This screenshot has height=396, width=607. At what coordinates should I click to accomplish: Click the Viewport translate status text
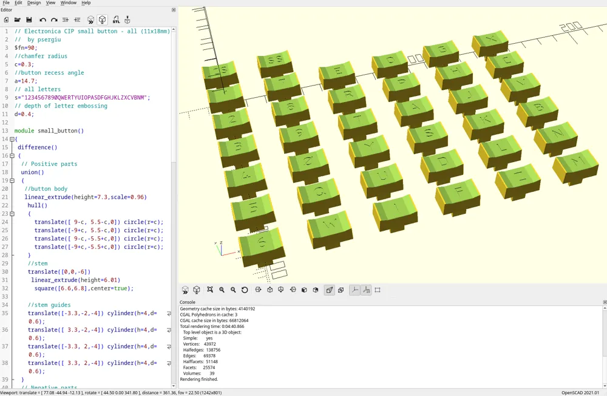(110, 392)
